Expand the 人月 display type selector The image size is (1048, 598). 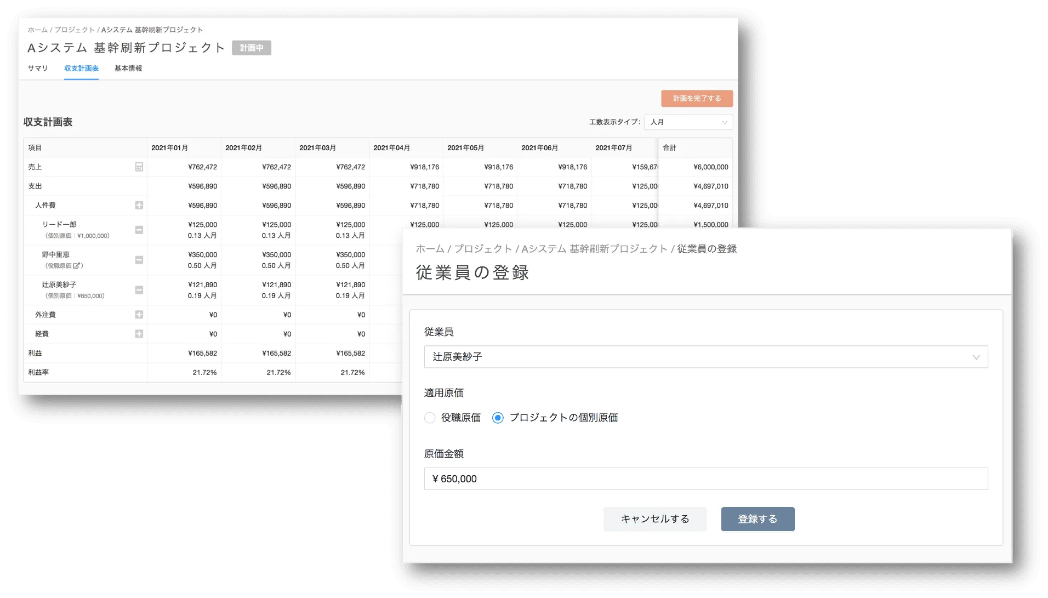coord(688,122)
